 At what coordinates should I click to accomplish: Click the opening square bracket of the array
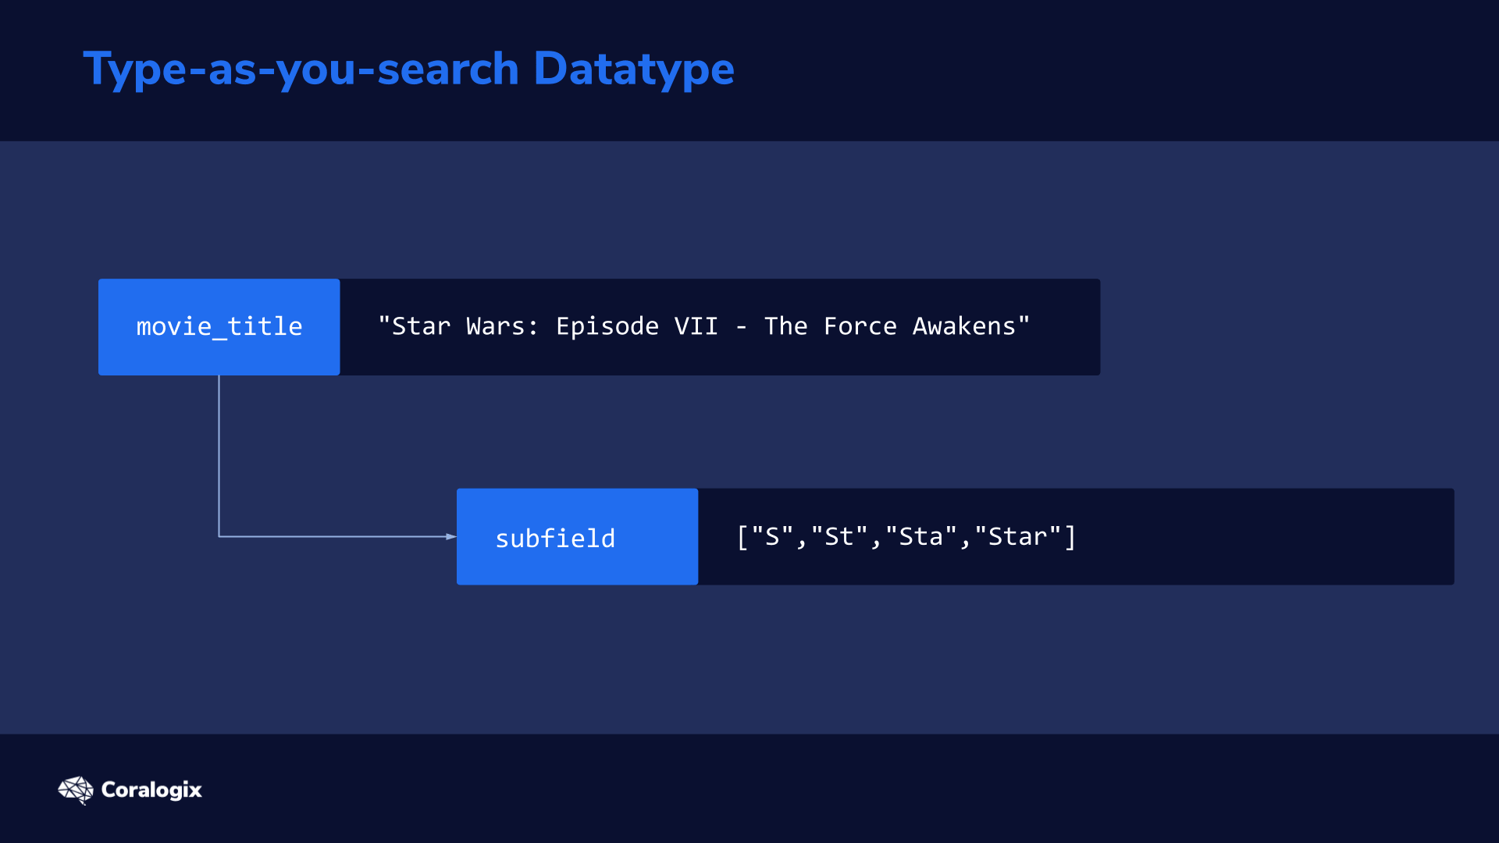(742, 537)
